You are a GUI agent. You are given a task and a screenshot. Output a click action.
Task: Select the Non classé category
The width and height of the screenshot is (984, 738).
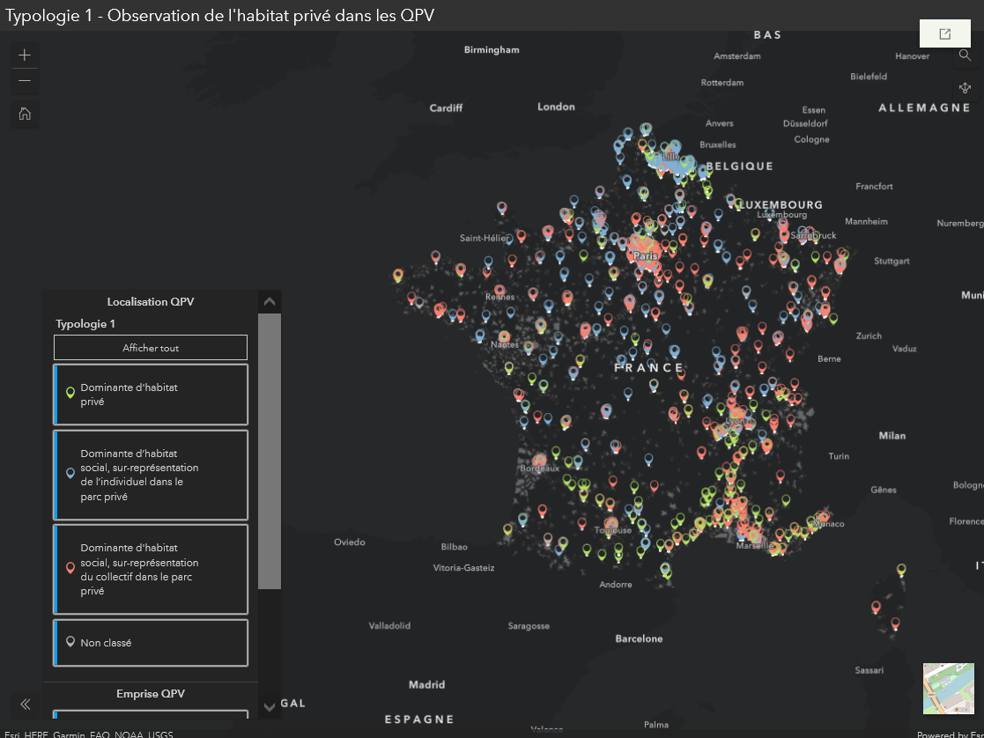(151, 643)
